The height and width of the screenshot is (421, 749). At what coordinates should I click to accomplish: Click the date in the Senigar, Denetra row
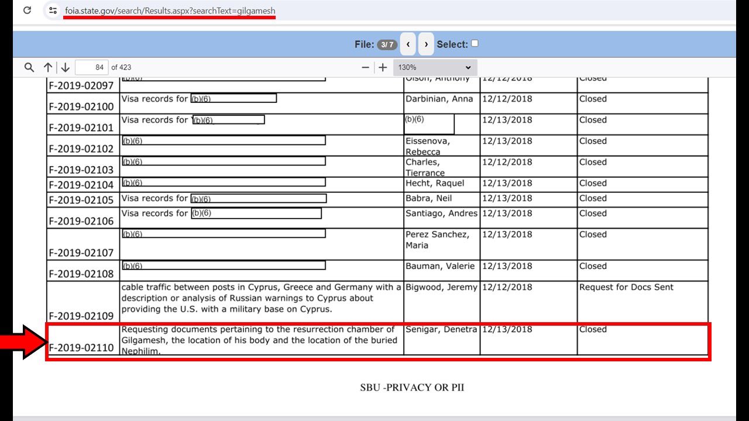pyautogui.click(x=507, y=329)
